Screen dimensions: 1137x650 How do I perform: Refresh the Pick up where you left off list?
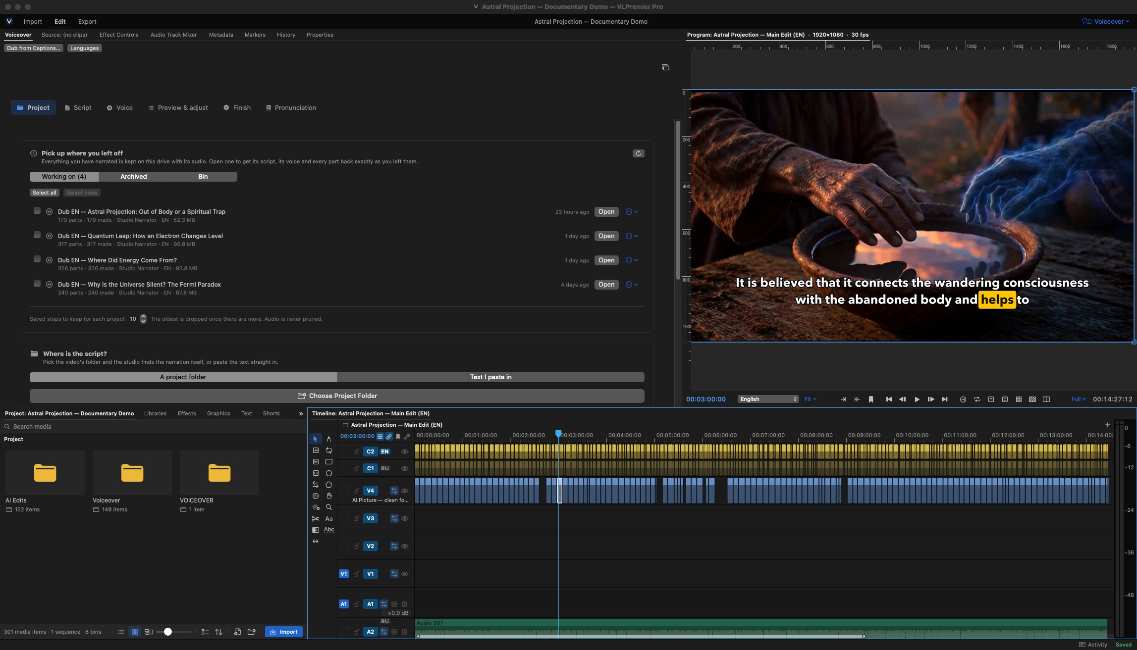[x=638, y=153]
